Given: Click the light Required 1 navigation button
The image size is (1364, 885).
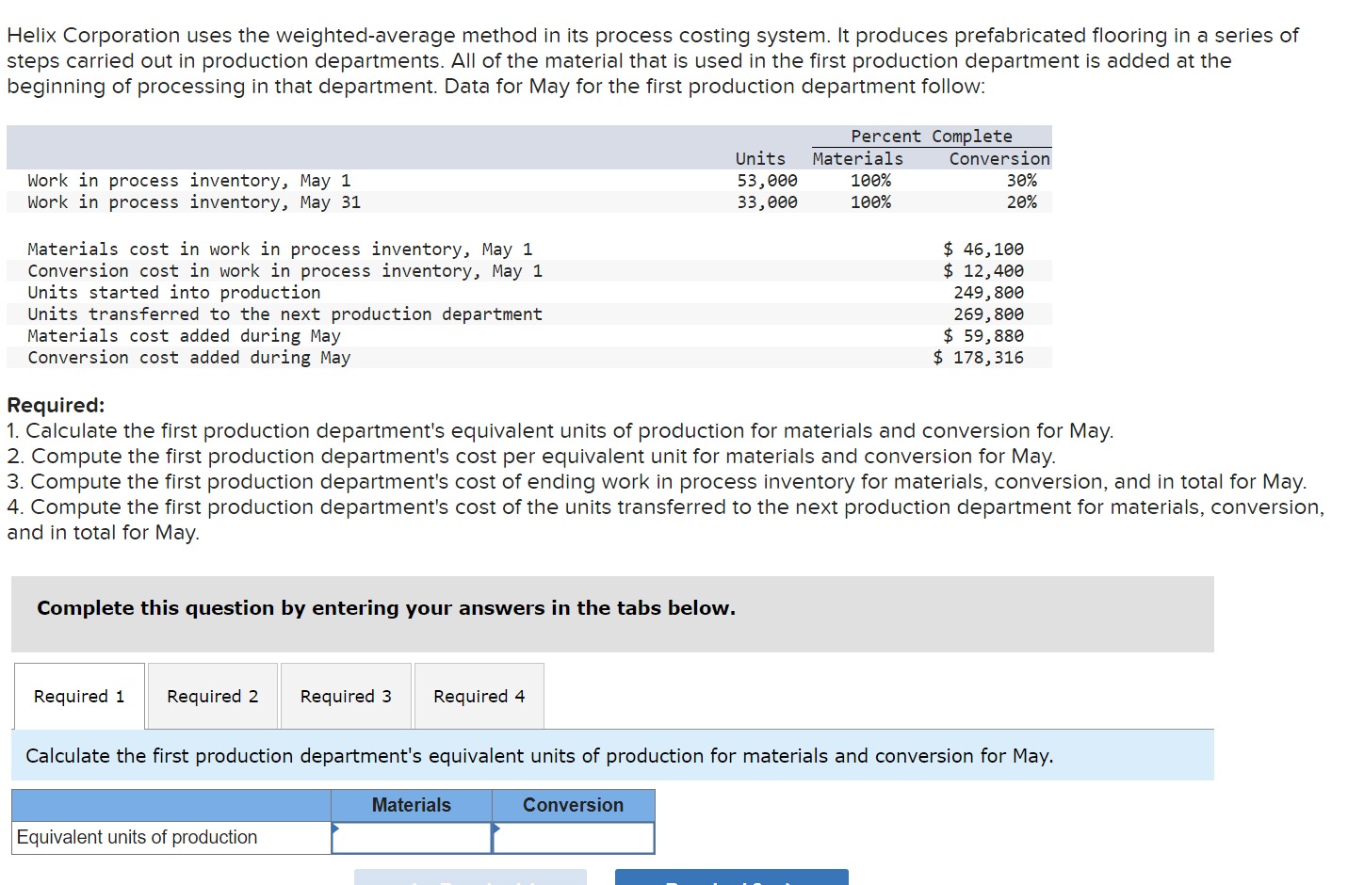Looking at the screenshot, I should (469, 877).
